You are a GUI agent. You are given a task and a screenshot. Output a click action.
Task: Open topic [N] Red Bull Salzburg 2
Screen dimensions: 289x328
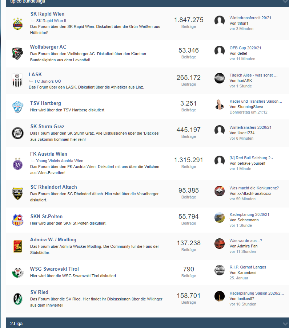254,158
